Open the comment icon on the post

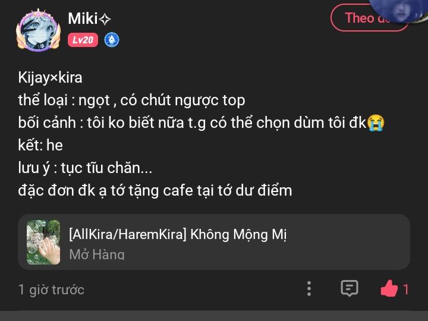tap(349, 289)
